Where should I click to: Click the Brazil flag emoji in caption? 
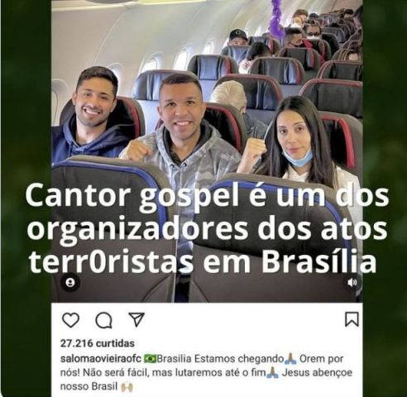[150, 359]
